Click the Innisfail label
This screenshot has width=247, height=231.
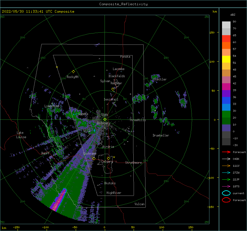(x=111, y=99)
